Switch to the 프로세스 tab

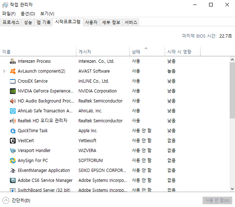click(11, 23)
